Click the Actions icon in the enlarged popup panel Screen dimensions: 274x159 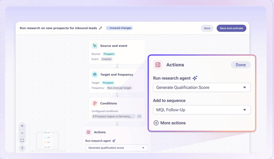pos(158,65)
